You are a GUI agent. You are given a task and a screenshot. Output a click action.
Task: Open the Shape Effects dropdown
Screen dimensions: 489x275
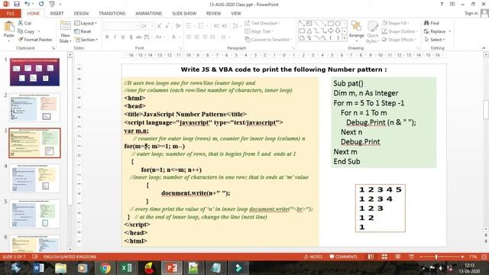coord(399,40)
